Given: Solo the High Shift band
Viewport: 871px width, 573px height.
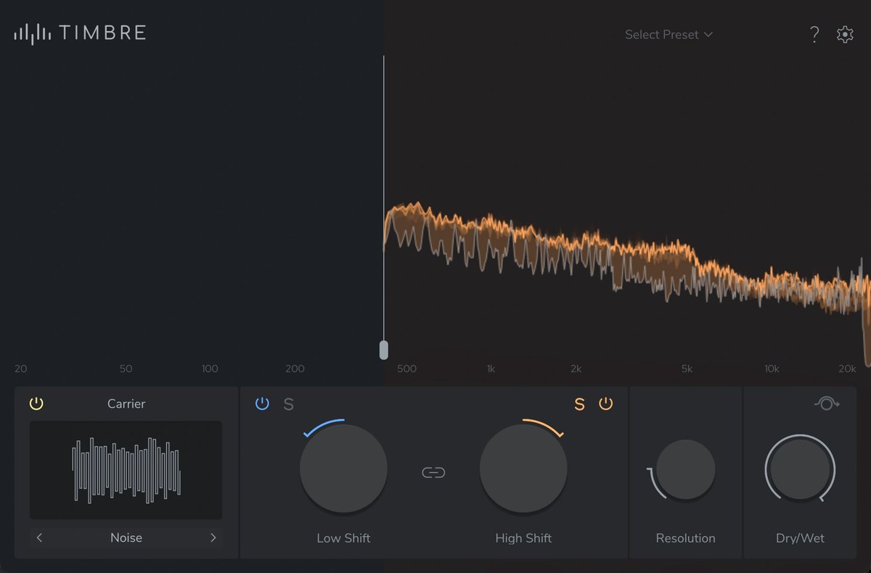Looking at the screenshot, I should click(579, 404).
